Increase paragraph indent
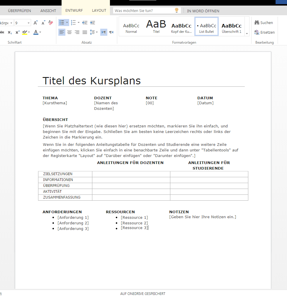The image size is (287, 297). pyautogui.click(x=93, y=23)
